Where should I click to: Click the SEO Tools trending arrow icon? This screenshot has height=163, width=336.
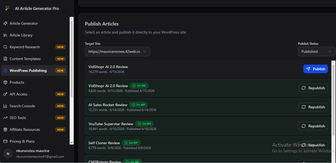[5, 118]
